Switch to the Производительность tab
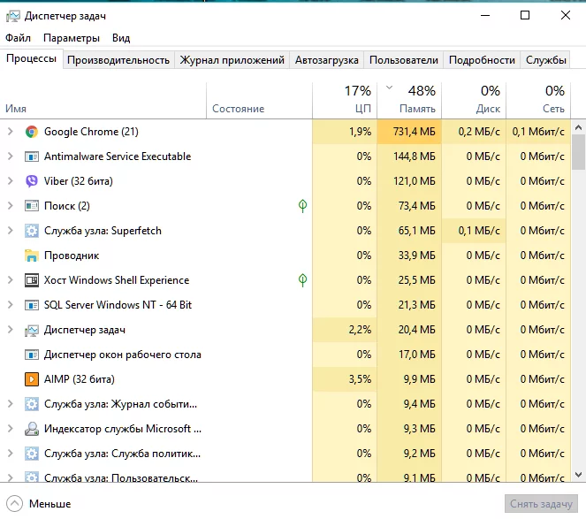Screen dimensions: 586x519 pos(118,60)
